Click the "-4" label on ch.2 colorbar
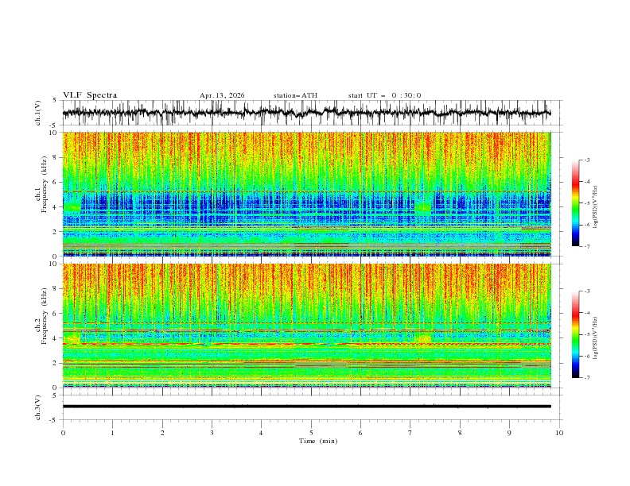Viewport: 630px width, 486px height. (x=587, y=313)
